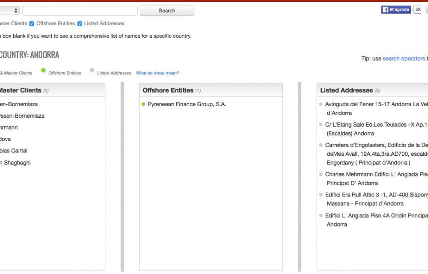
Task: Click the Search button
Action: point(167,11)
